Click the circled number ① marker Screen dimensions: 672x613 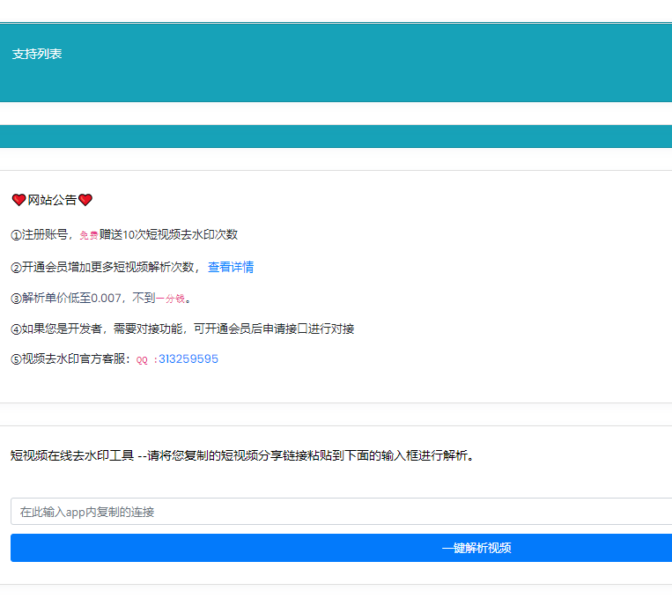[x=16, y=235]
